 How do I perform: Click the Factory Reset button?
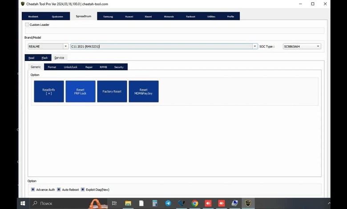pos(112,91)
